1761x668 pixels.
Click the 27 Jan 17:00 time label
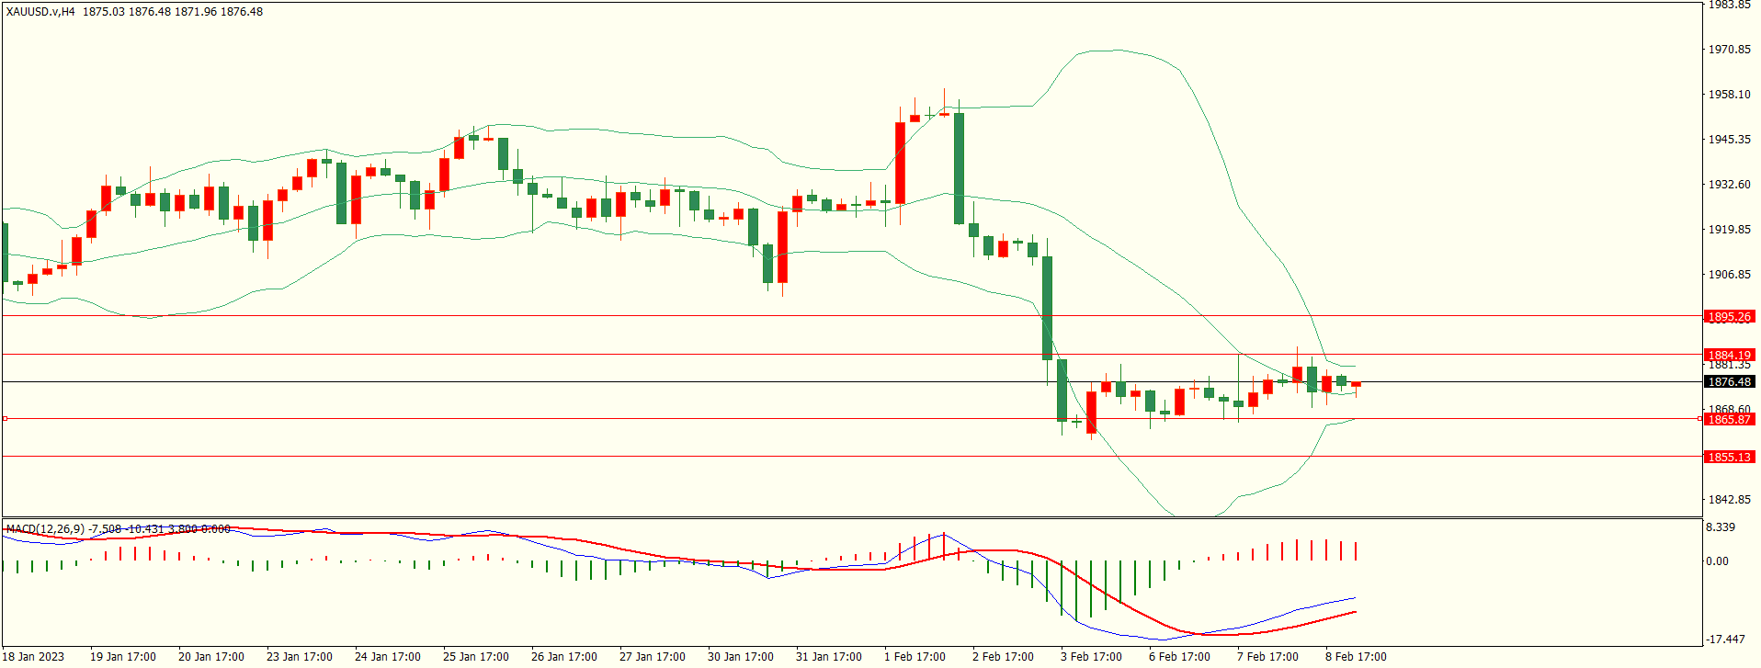pyautogui.click(x=653, y=657)
